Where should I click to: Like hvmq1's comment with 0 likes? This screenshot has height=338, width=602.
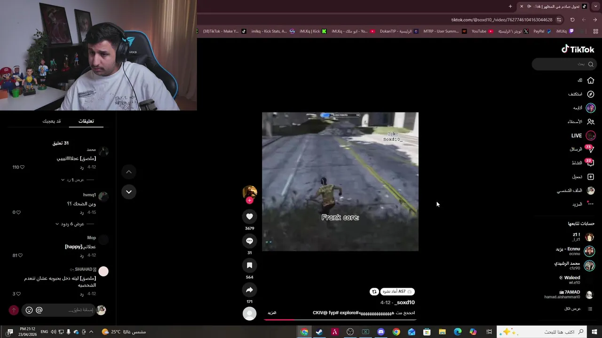pyautogui.click(x=18, y=212)
